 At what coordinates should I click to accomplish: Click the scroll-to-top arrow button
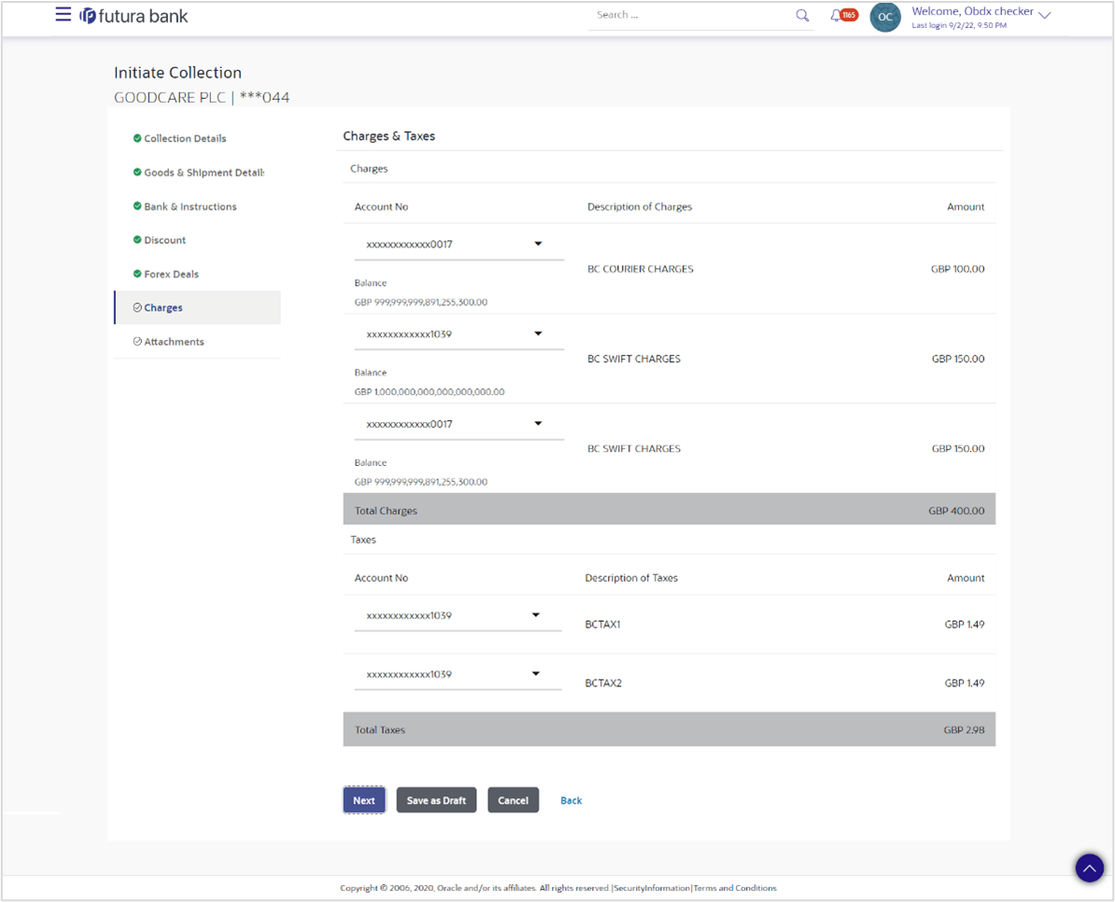1089,867
